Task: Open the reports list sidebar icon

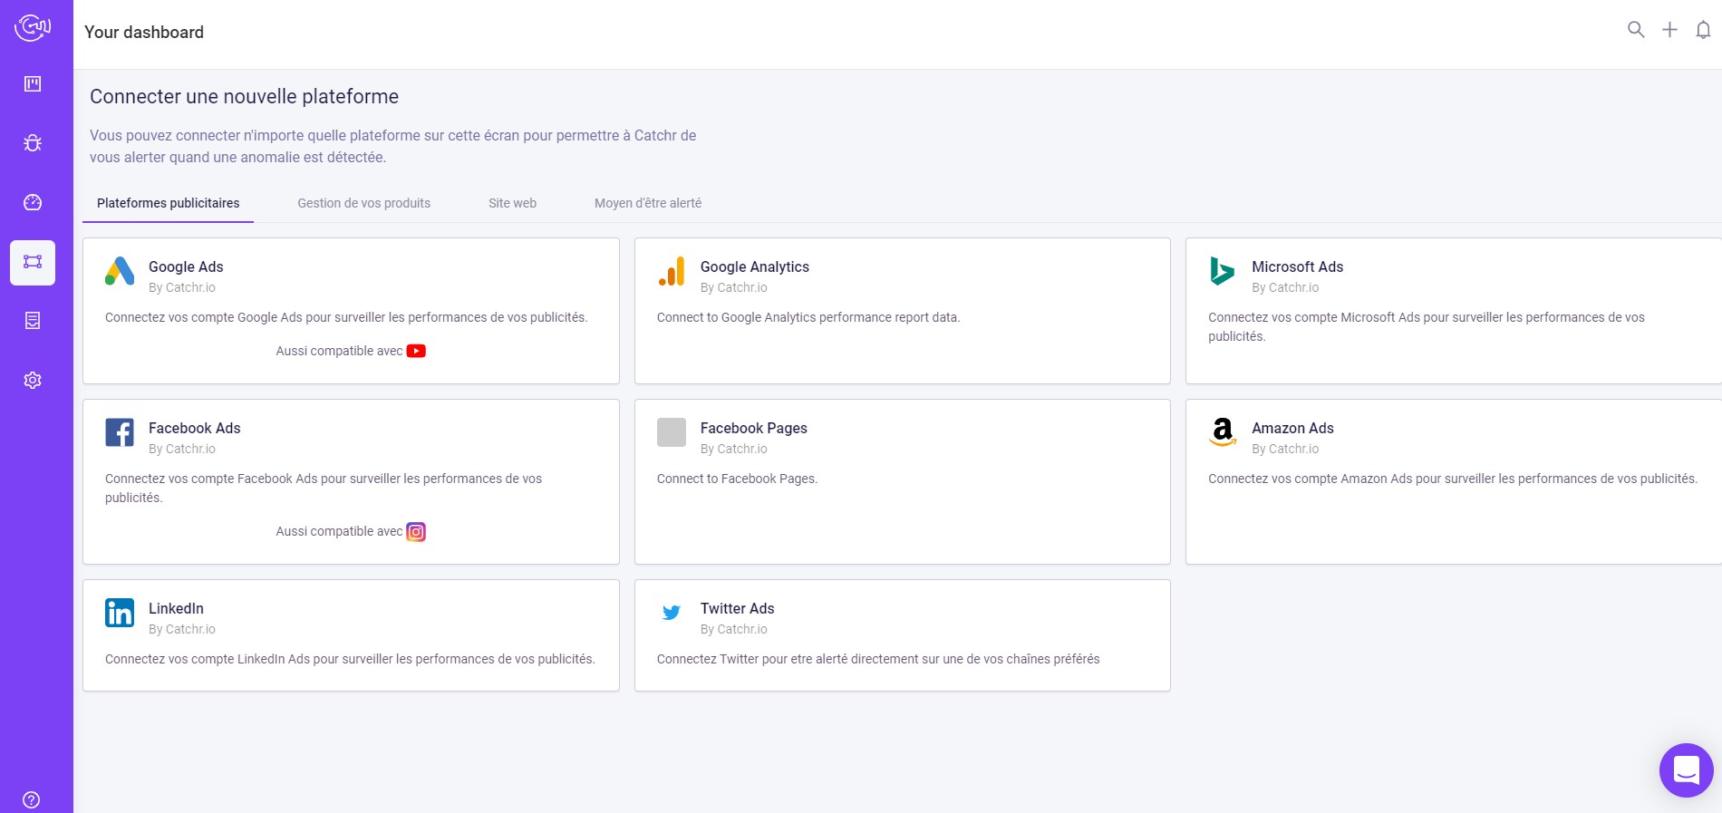Action: pyautogui.click(x=33, y=321)
